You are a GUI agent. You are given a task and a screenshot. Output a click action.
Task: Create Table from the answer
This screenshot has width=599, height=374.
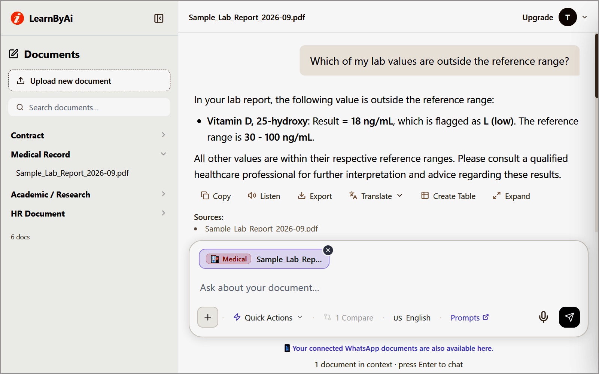pos(449,196)
